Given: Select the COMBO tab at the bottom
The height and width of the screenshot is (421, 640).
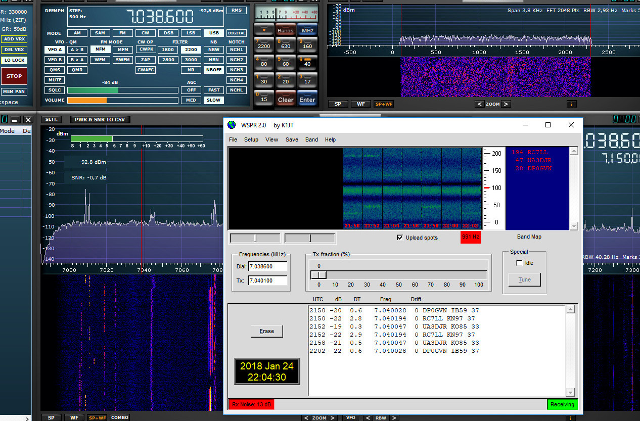Looking at the screenshot, I should point(119,417).
